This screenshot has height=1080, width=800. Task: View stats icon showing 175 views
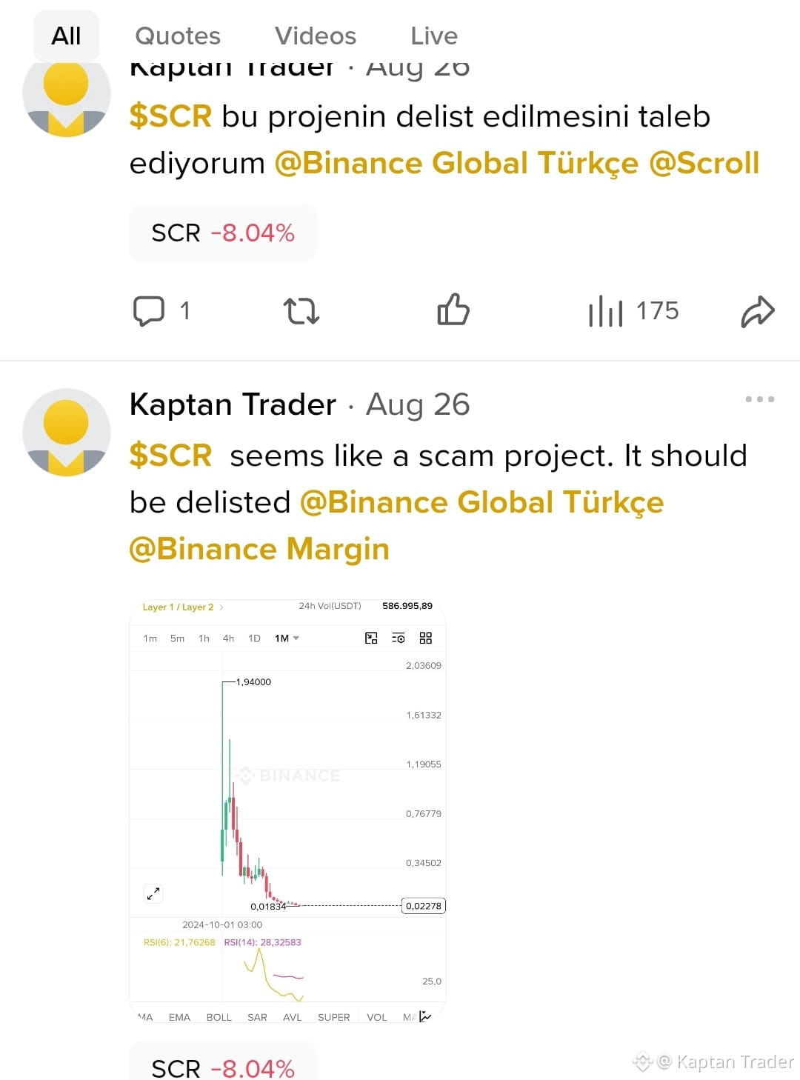[605, 311]
